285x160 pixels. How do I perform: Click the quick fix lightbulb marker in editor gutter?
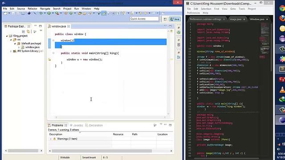(x=49, y=60)
